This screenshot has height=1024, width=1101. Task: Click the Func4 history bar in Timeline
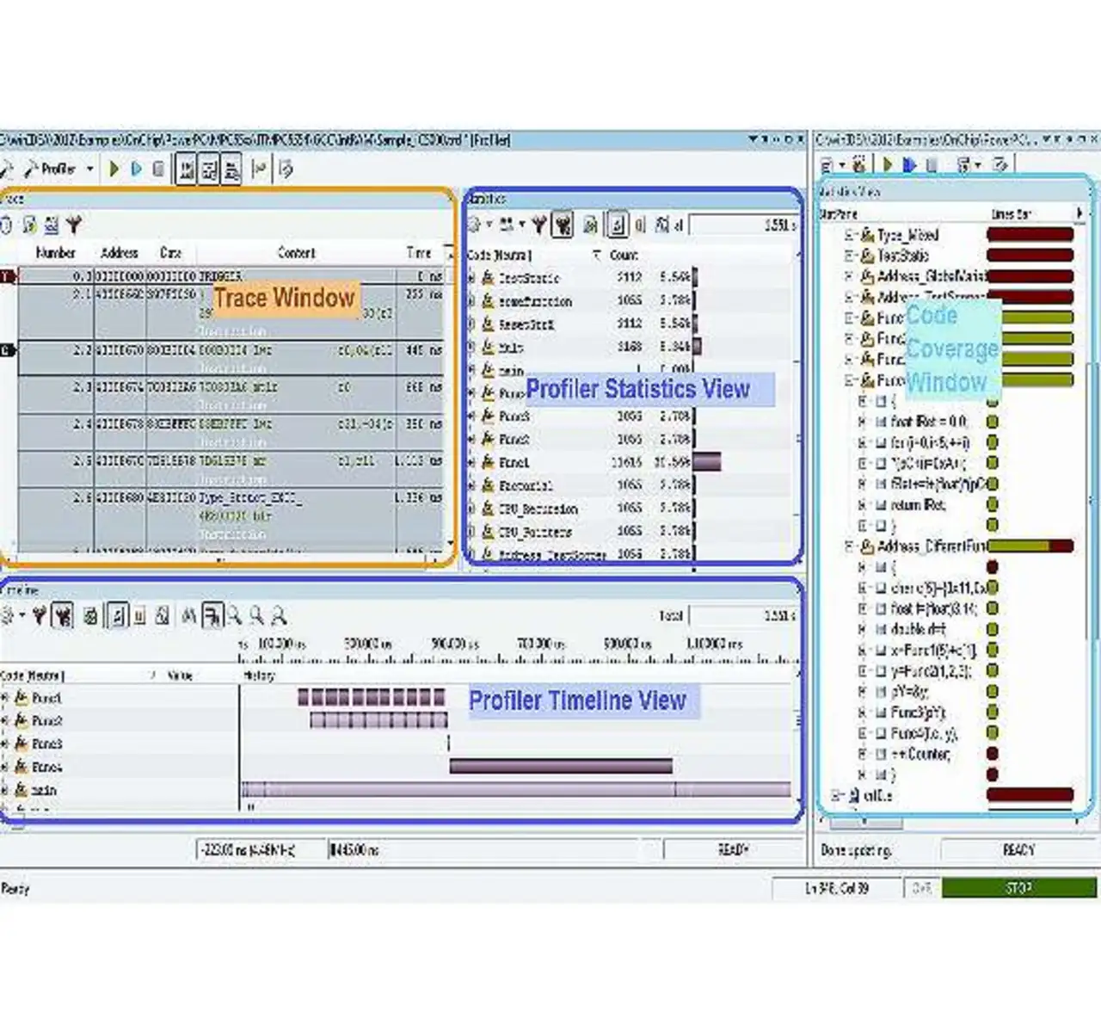click(x=560, y=766)
